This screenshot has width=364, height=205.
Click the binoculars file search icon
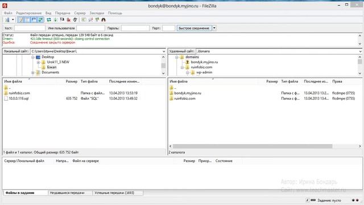click(x=104, y=20)
